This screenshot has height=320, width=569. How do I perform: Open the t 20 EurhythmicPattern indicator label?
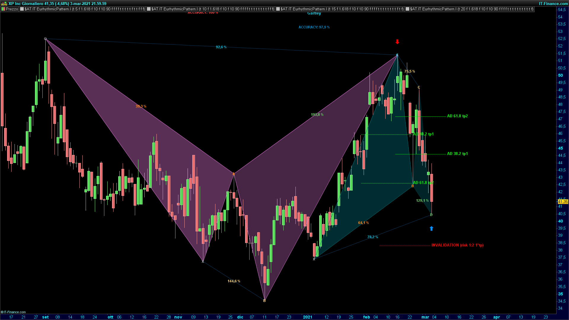471,9
